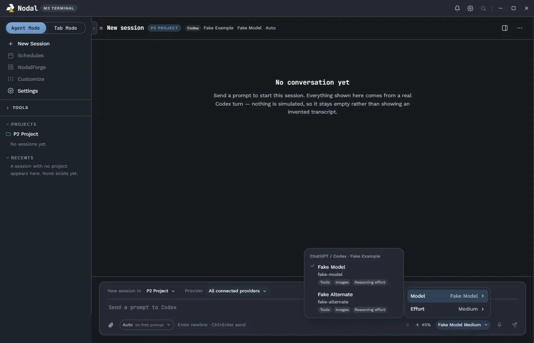Screen dimensions: 534x343
Task: Toggle the side panel layout icon
Action: pyautogui.click(x=505, y=28)
